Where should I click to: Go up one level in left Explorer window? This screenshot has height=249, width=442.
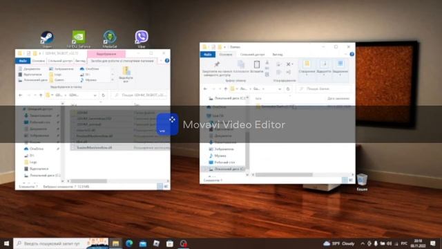click(41, 95)
